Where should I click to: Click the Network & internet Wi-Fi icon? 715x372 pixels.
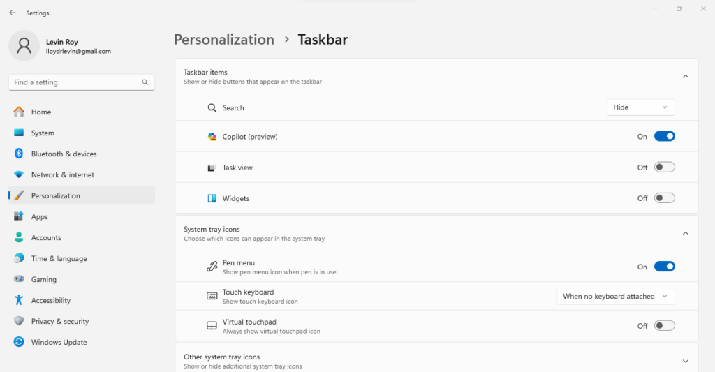[x=19, y=174]
